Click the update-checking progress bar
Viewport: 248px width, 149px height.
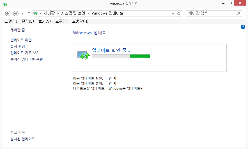pos(121,56)
